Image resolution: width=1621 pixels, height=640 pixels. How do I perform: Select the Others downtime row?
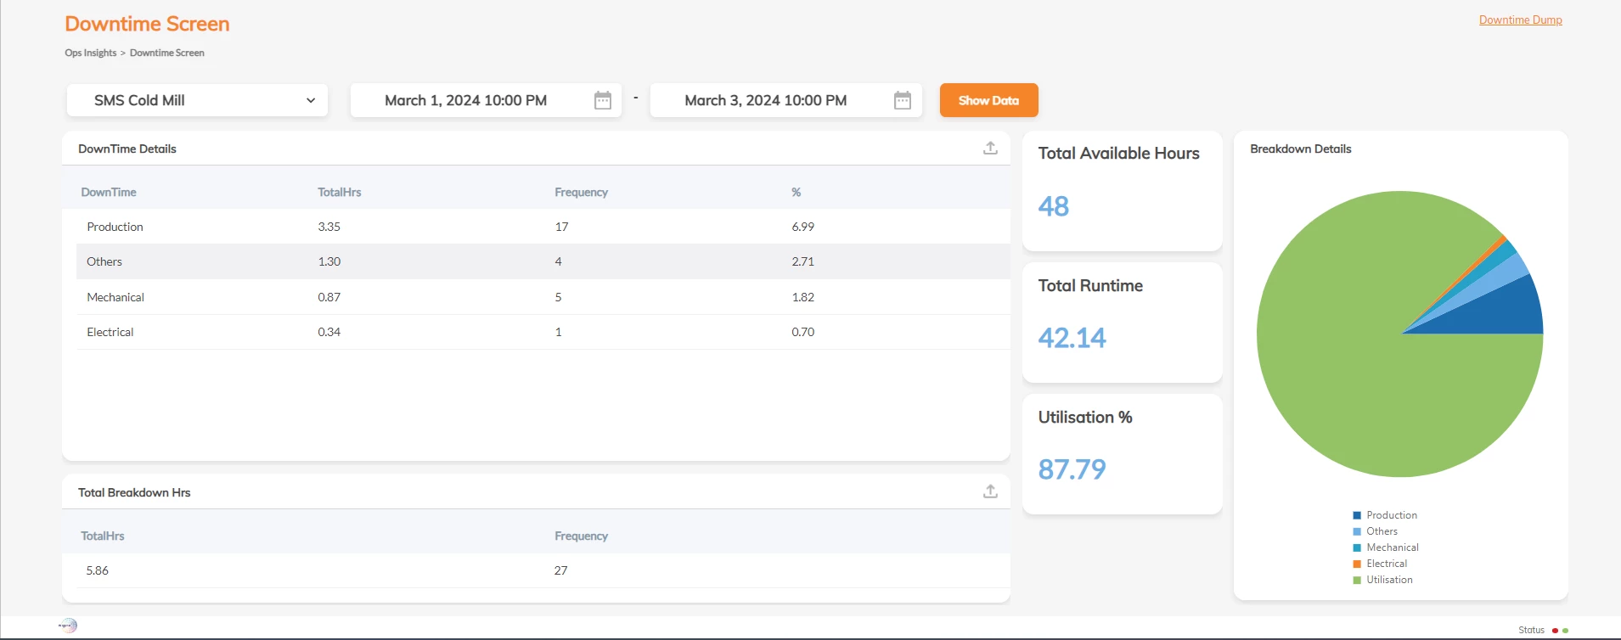tap(543, 261)
